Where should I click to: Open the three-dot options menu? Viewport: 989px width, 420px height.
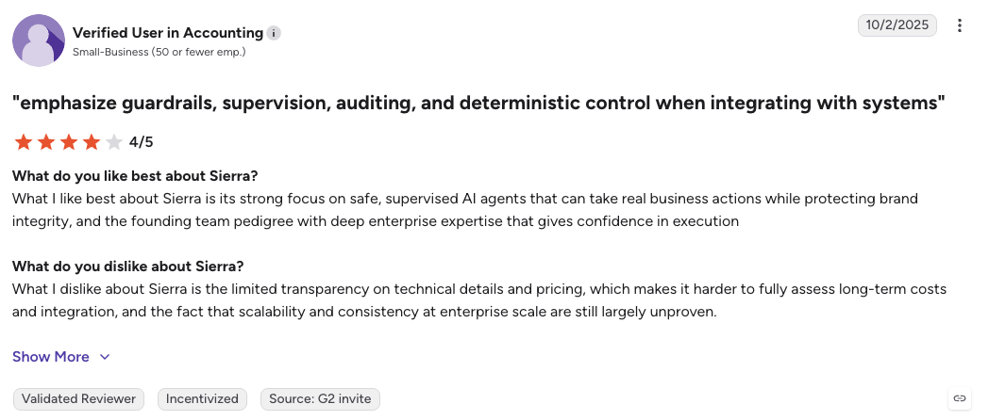[960, 25]
